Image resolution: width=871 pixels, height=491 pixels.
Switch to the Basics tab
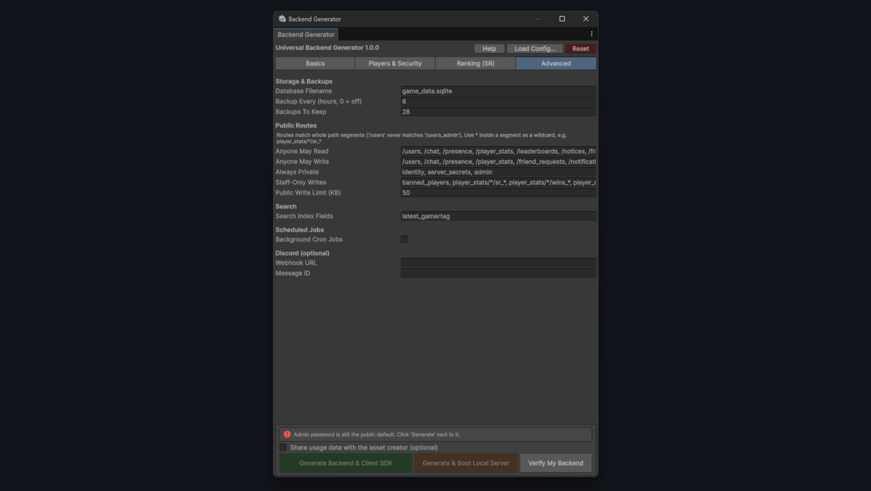click(x=315, y=64)
